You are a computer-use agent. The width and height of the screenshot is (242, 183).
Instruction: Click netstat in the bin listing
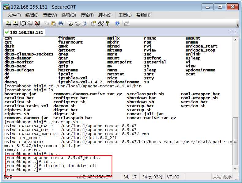coord(116,74)
